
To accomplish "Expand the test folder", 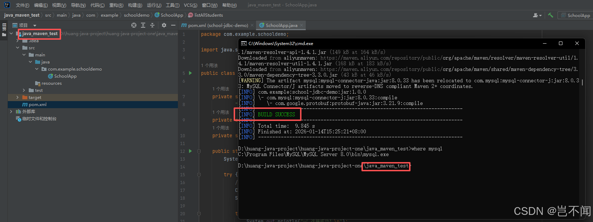I will [x=24, y=90].
